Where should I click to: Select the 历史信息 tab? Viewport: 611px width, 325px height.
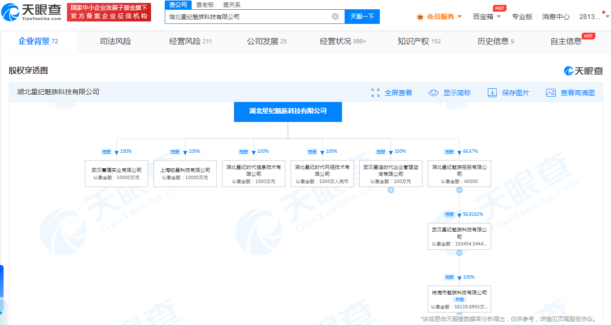coord(495,41)
